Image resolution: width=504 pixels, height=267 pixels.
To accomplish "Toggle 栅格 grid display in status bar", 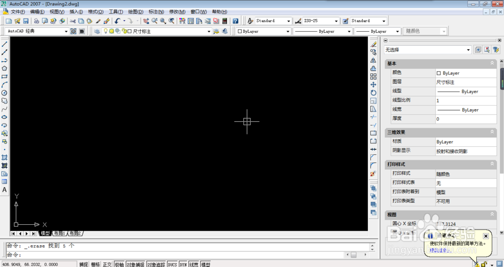I will (95, 264).
